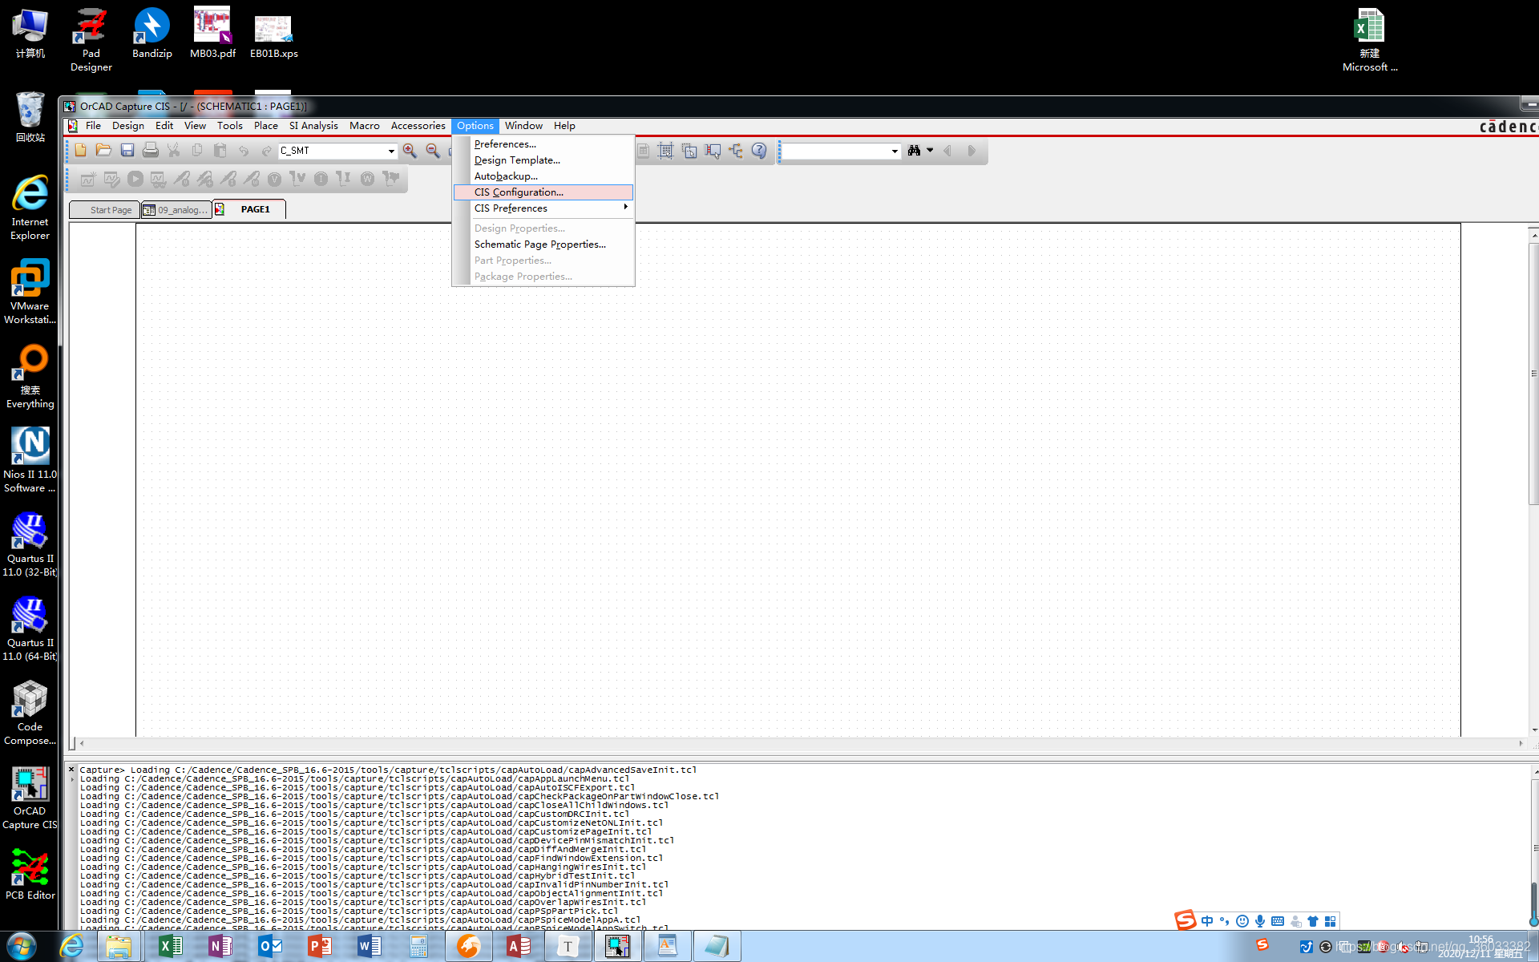Click the project hierarchy tree icon
Image resolution: width=1539 pixels, height=962 pixels.
coord(736,151)
